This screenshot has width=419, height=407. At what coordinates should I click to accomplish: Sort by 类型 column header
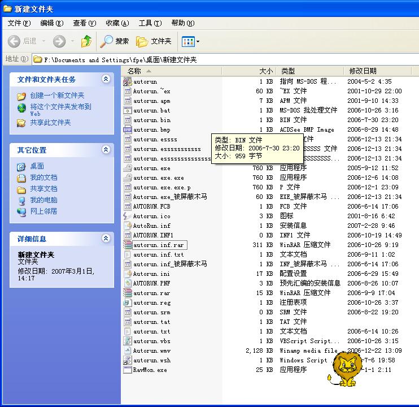click(x=309, y=71)
